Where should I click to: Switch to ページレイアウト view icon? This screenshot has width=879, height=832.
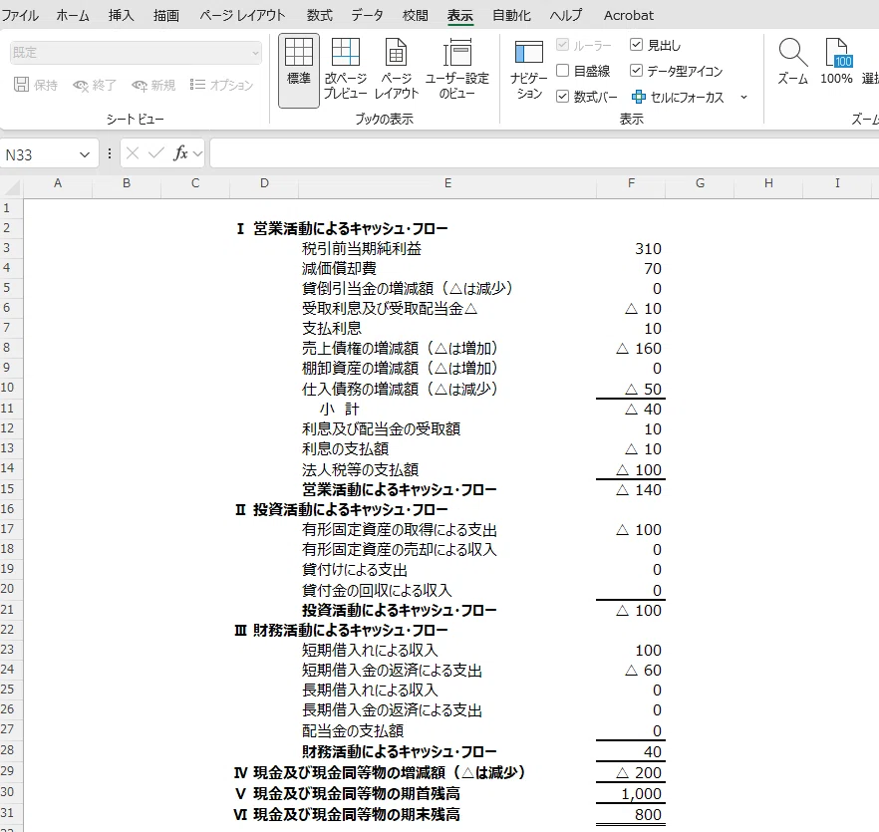[396, 52]
